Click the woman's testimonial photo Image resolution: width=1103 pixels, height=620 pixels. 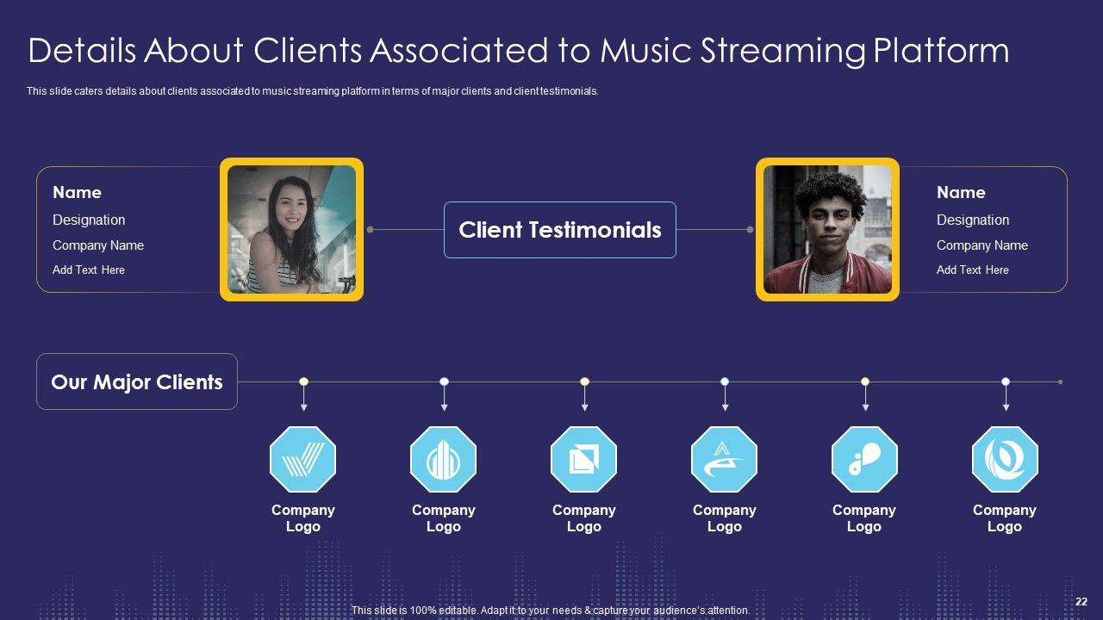pyautogui.click(x=291, y=229)
